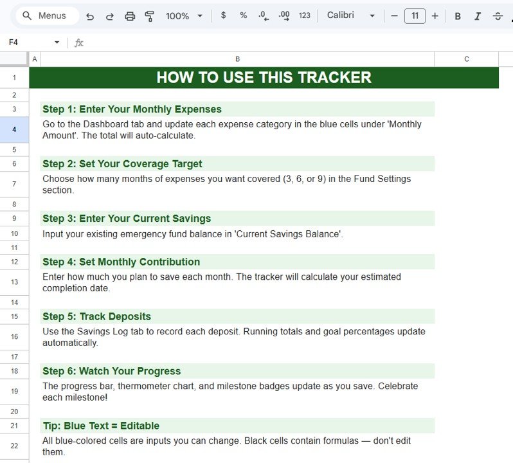The height and width of the screenshot is (463, 513).
Task: Toggle Bold formatting
Action: point(458,16)
